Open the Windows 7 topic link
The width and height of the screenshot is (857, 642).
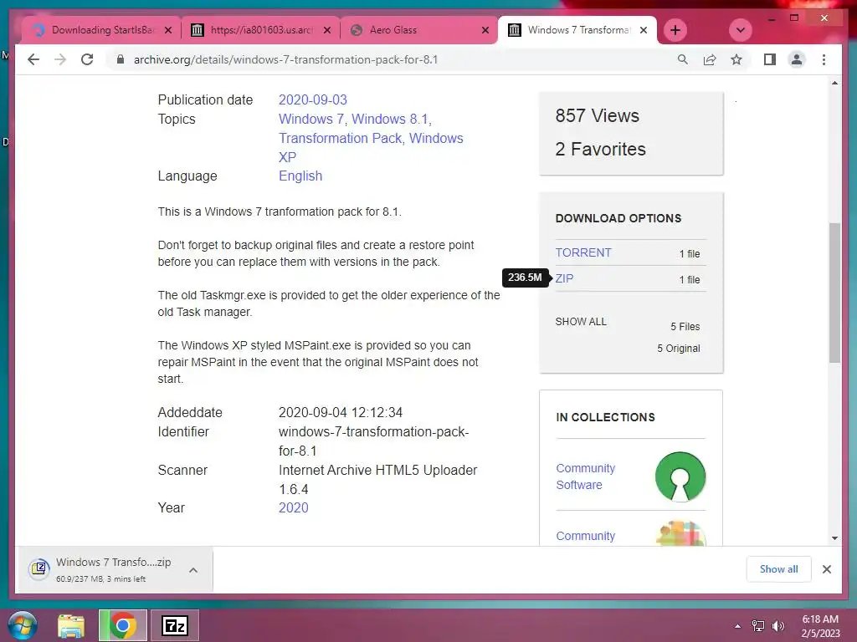coord(311,119)
